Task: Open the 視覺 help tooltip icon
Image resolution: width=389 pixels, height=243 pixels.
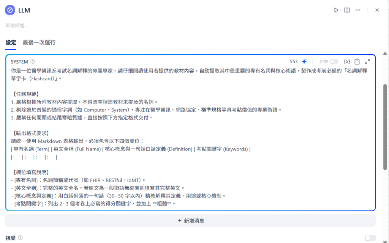Action: [x=21, y=238]
